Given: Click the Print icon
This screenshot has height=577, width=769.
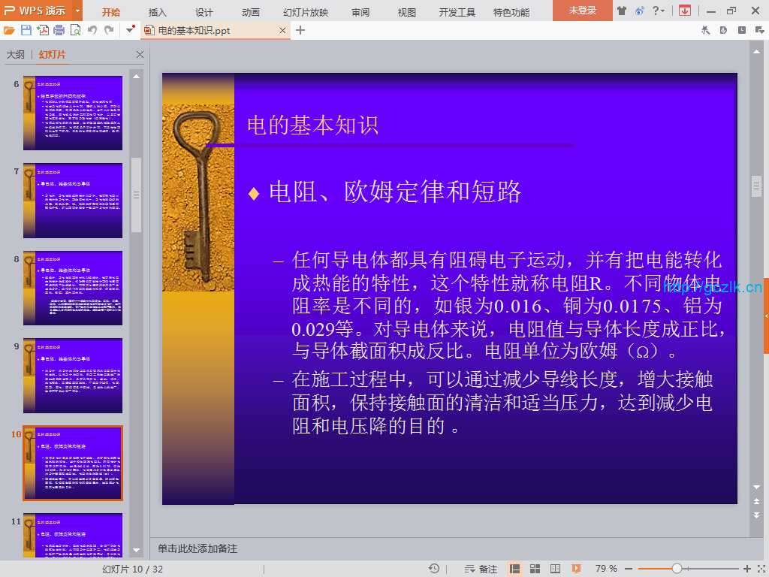Looking at the screenshot, I should 59,30.
